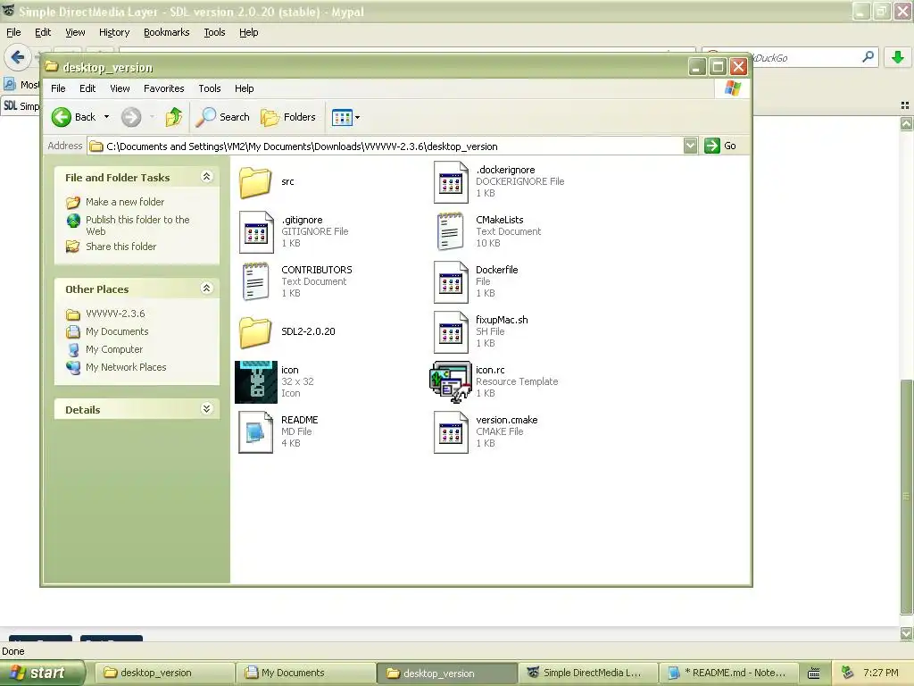Select the .gitignore file icon
This screenshot has height=686, width=914.
tap(256, 231)
